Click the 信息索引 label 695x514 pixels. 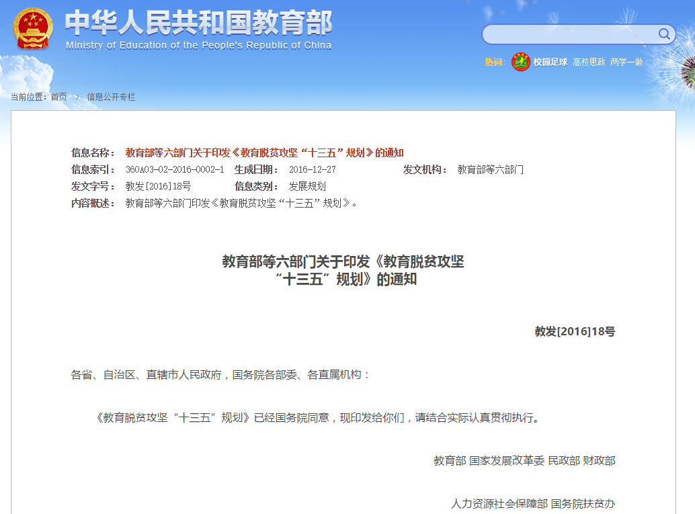[93, 170]
